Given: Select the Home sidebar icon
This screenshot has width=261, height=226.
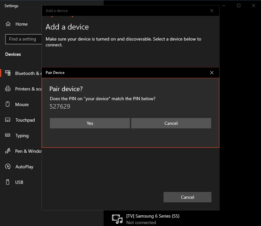Looking at the screenshot, I should click(7, 24).
